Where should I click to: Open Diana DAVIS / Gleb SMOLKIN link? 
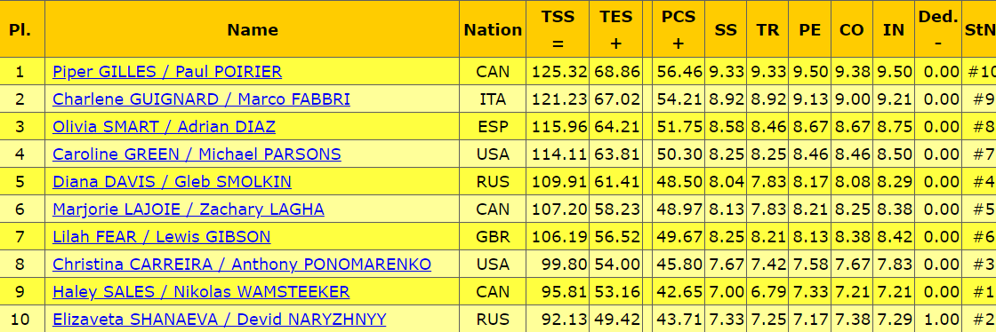click(x=173, y=182)
